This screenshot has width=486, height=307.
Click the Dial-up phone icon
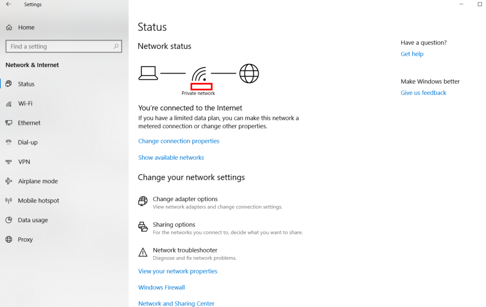tap(9, 142)
